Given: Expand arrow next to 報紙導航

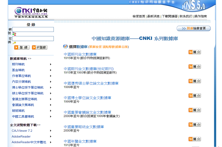Looking at the screenshot, I should coord(51,111).
